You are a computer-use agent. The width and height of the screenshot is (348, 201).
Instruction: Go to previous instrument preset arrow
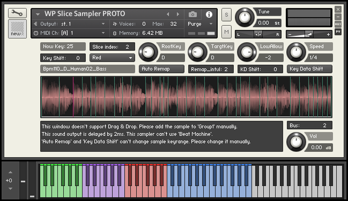[x=168, y=14]
